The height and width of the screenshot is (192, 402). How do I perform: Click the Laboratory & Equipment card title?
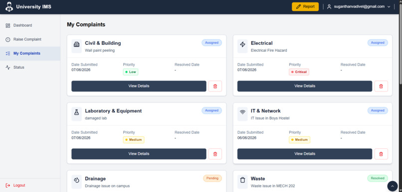pyautogui.click(x=113, y=111)
